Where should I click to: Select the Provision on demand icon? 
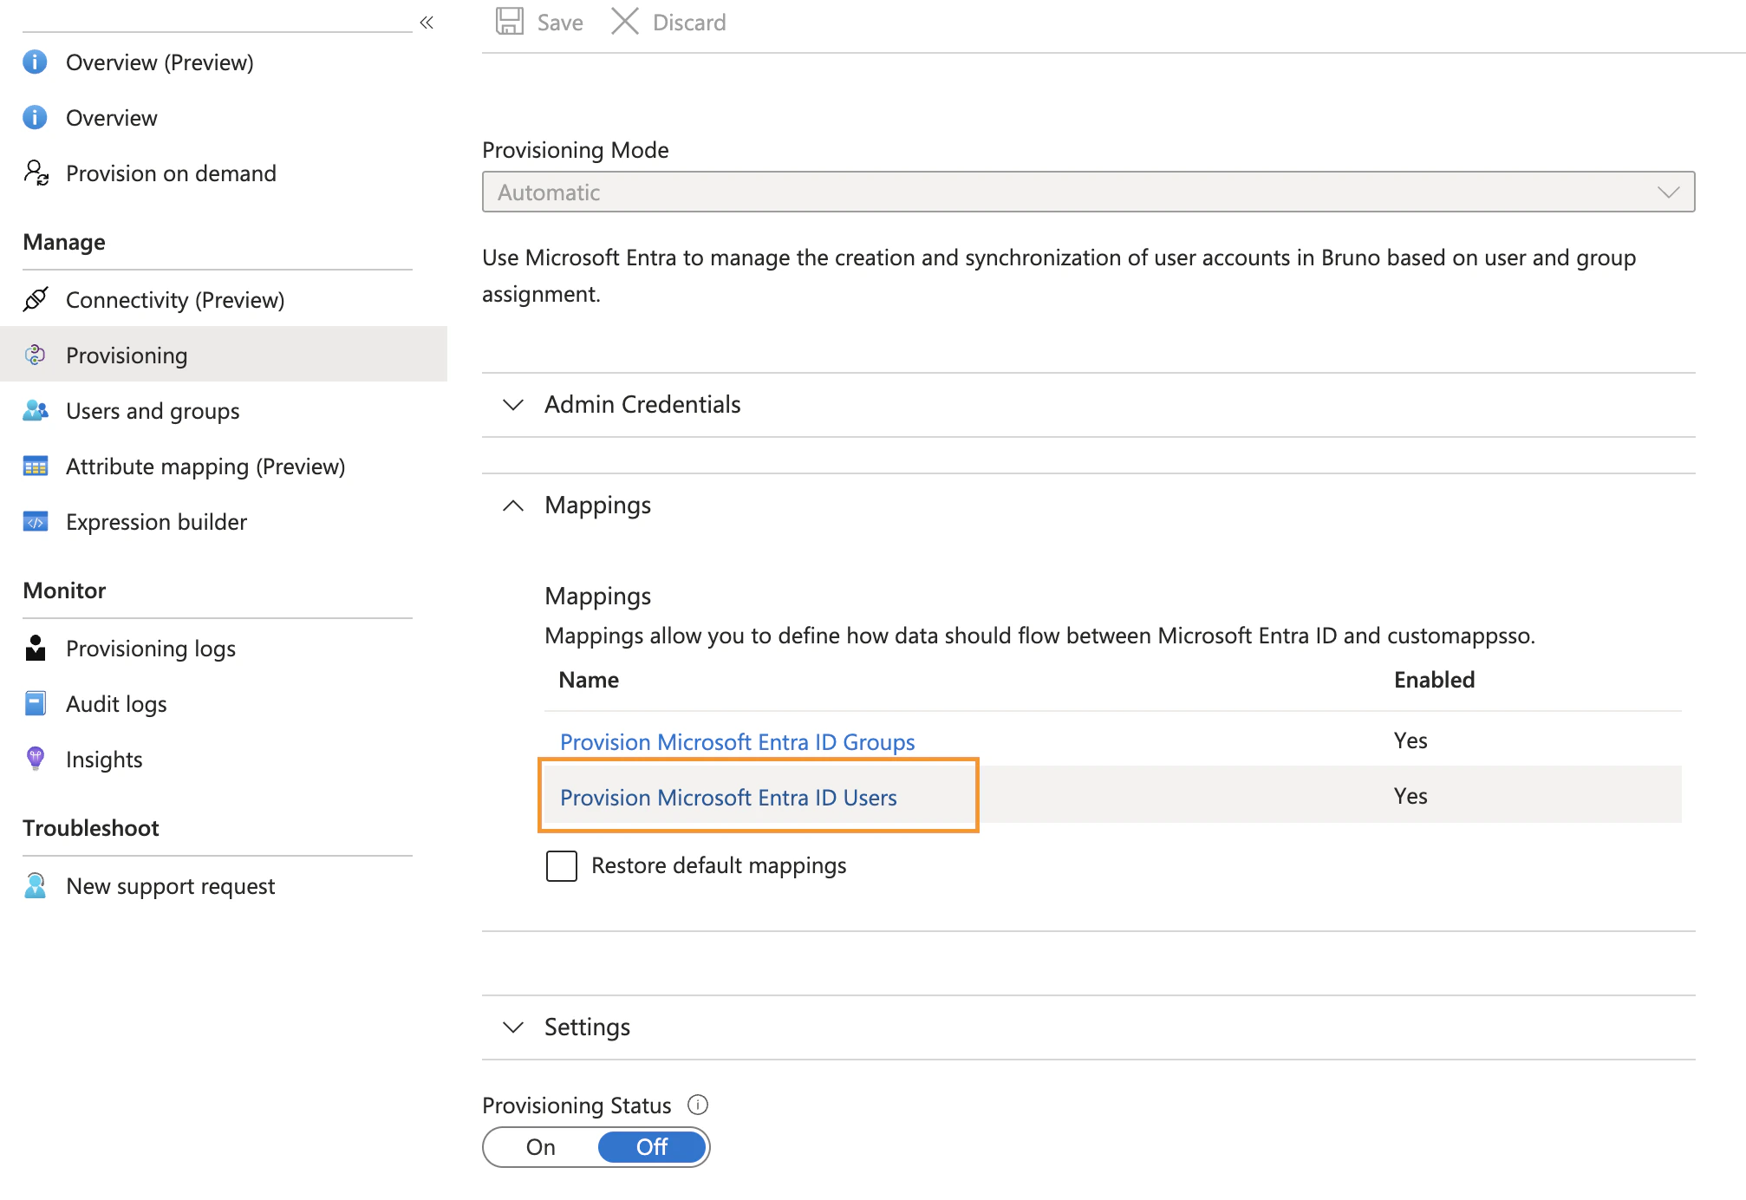(36, 173)
